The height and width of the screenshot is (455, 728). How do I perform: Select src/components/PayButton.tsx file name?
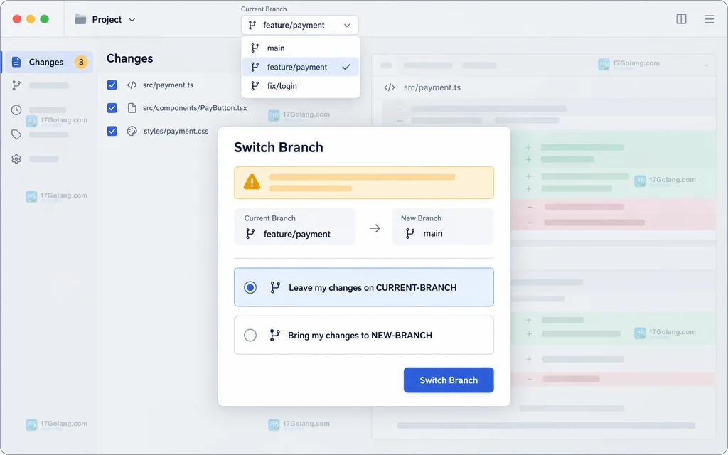tap(195, 108)
